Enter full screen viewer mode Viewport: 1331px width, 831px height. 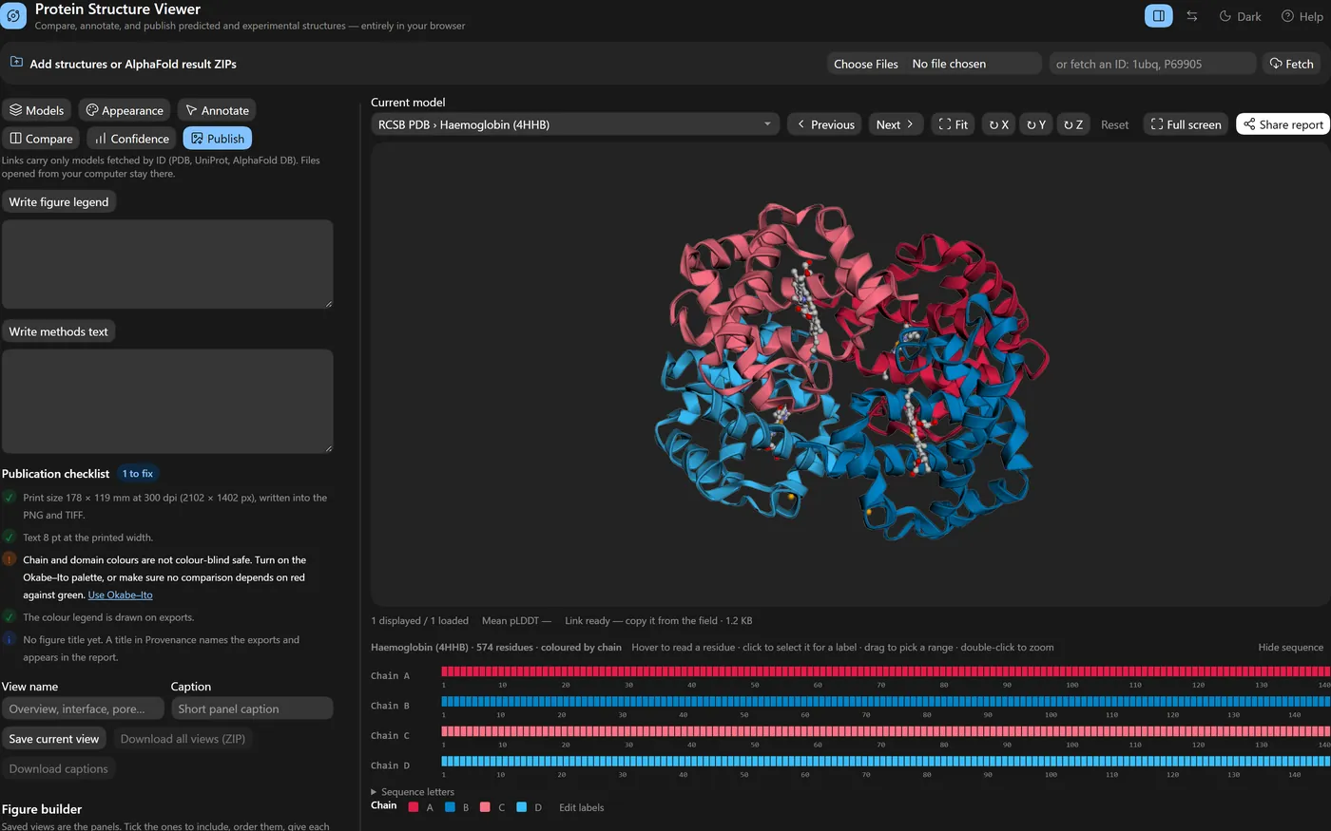tap(1186, 124)
